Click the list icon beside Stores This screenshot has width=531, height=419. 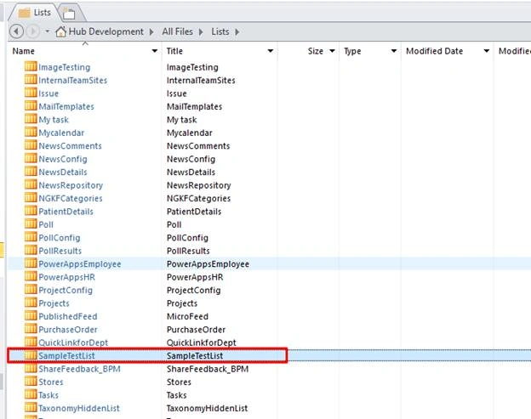pyautogui.click(x=31, y=381)
